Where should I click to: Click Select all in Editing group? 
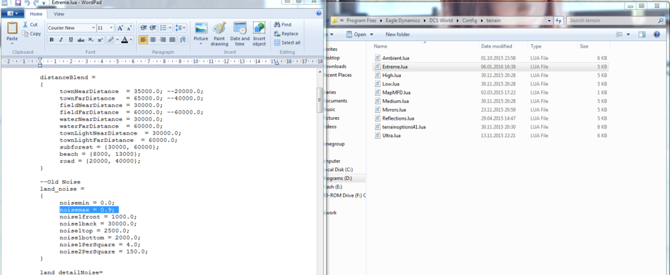pos(287,43)
